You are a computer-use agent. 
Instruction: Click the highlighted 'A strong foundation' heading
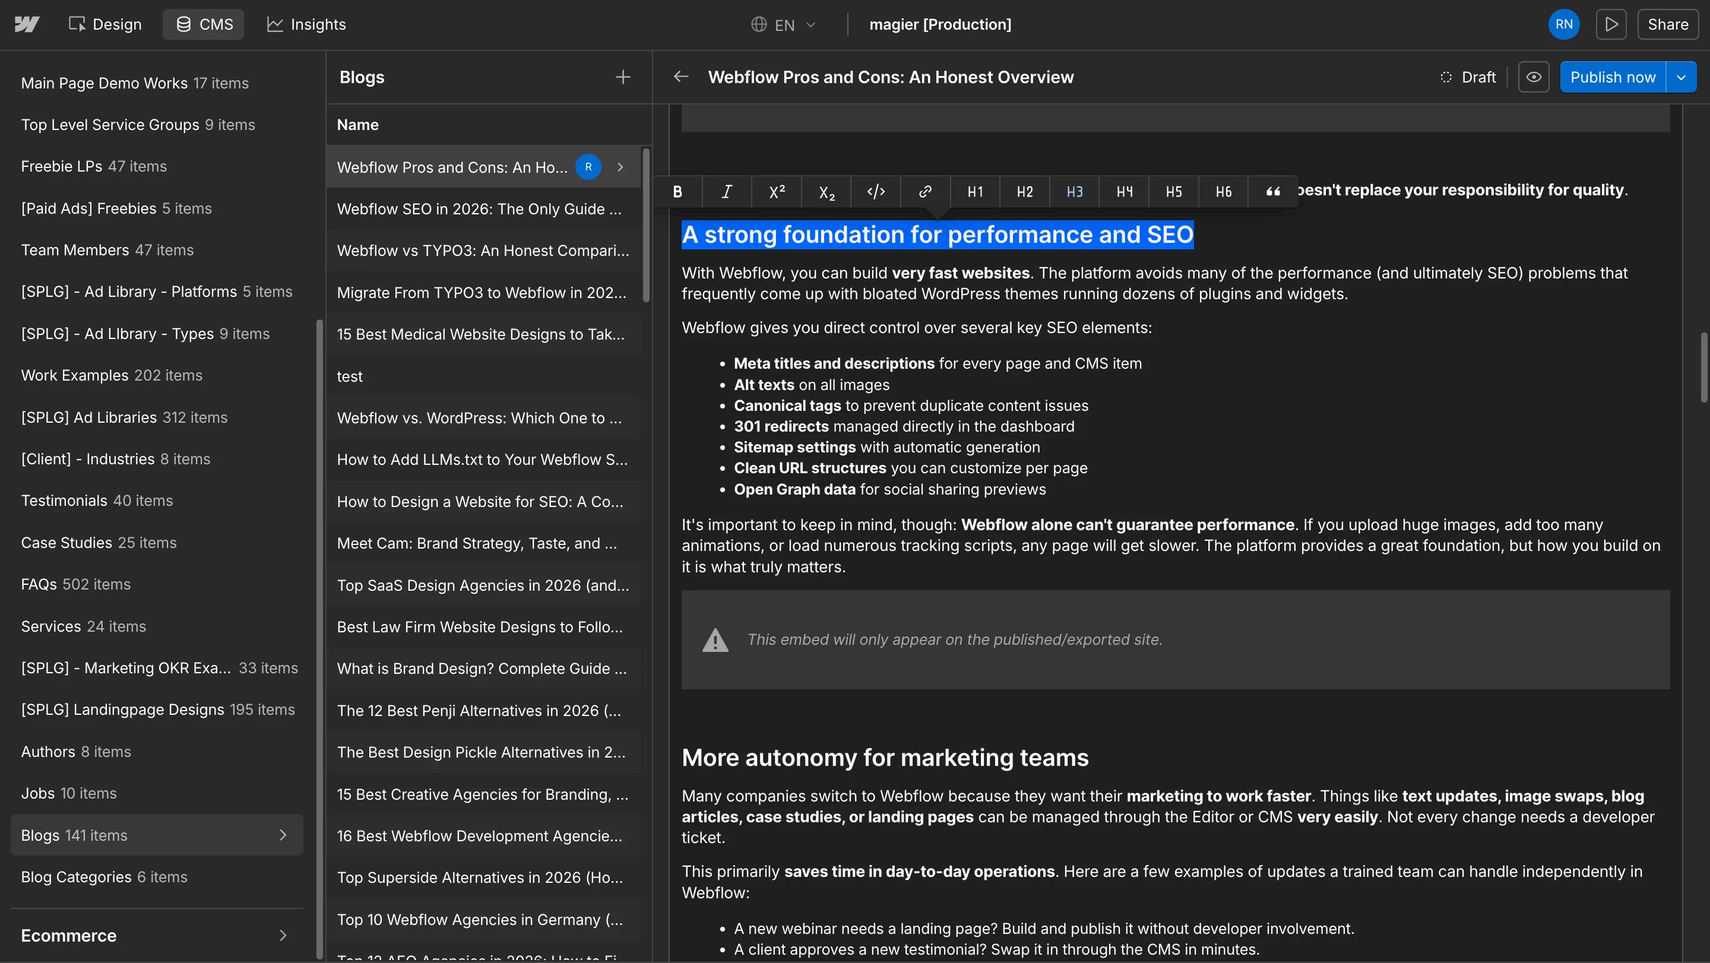938,235
